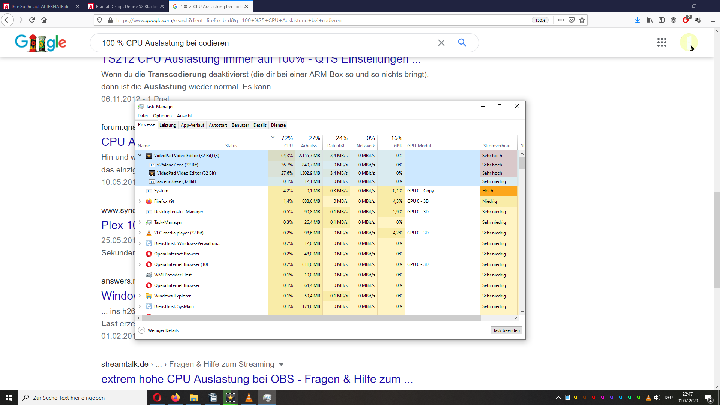Bookmark page with the star icon
720x405 pixels.
pos(582,20)
